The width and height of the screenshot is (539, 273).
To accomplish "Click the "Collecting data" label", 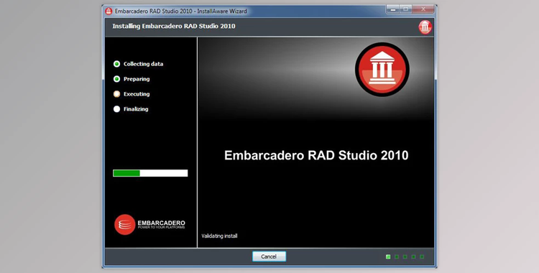I will [143, 64].
